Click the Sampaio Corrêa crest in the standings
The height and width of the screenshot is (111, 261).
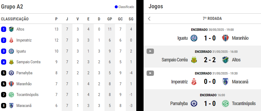(11, 62)
